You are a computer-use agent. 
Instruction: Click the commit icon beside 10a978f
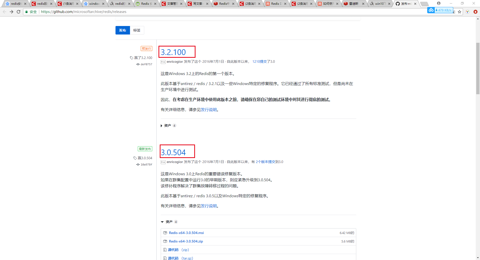138,164
